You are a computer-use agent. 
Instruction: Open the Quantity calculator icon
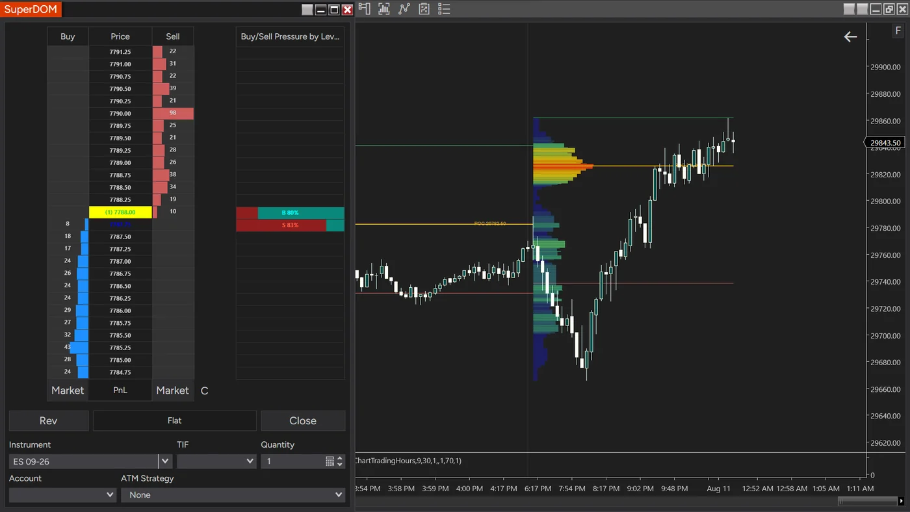pos(330,461)
